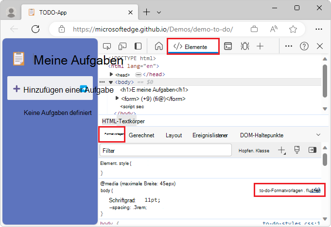Image resolution: width=331 pixels, height=227 pixels.
Task: Close the DevTools panel
Action: pyautogui.click(x=320, y=46)
